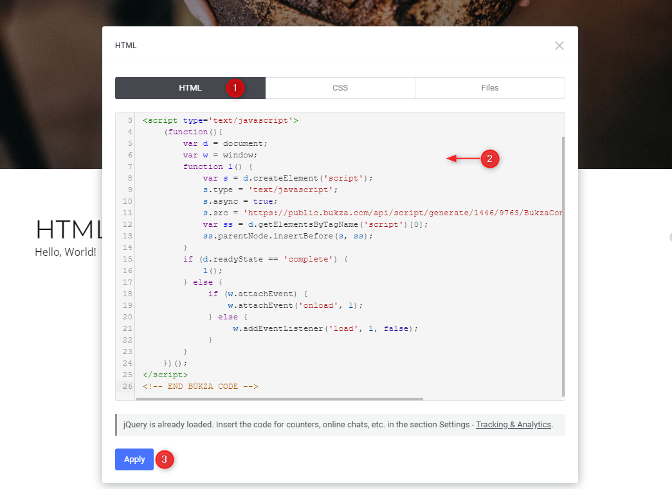Click the red numbered marker 3
This screenshot has width=672, height=489.
[165, 459]
